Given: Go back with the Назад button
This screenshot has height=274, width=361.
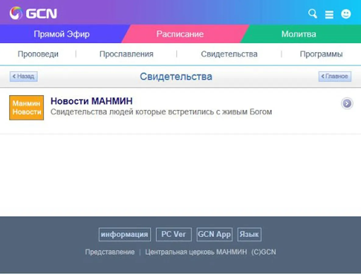Looking at the screenshot, I should [x=23, y=76].
